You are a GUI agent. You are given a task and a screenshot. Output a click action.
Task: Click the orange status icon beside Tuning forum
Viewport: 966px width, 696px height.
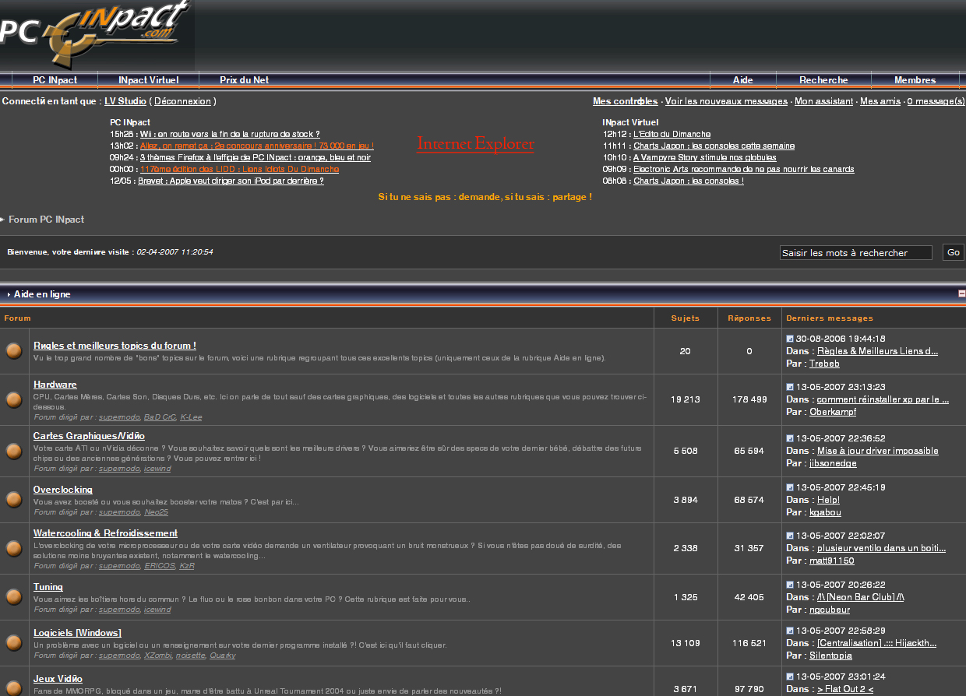click(14, 597)
